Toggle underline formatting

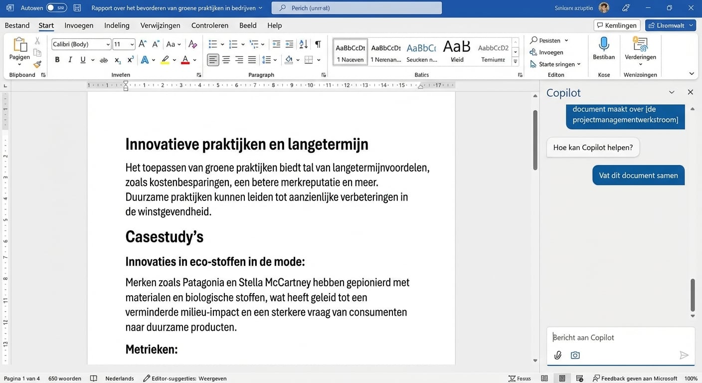coord(83,59)
